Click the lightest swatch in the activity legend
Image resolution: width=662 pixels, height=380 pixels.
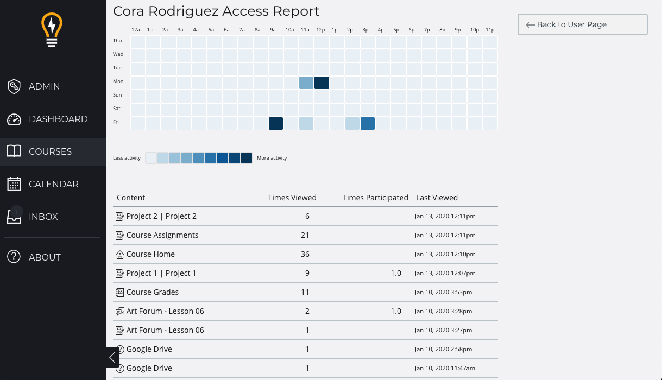tap(151, 158)
